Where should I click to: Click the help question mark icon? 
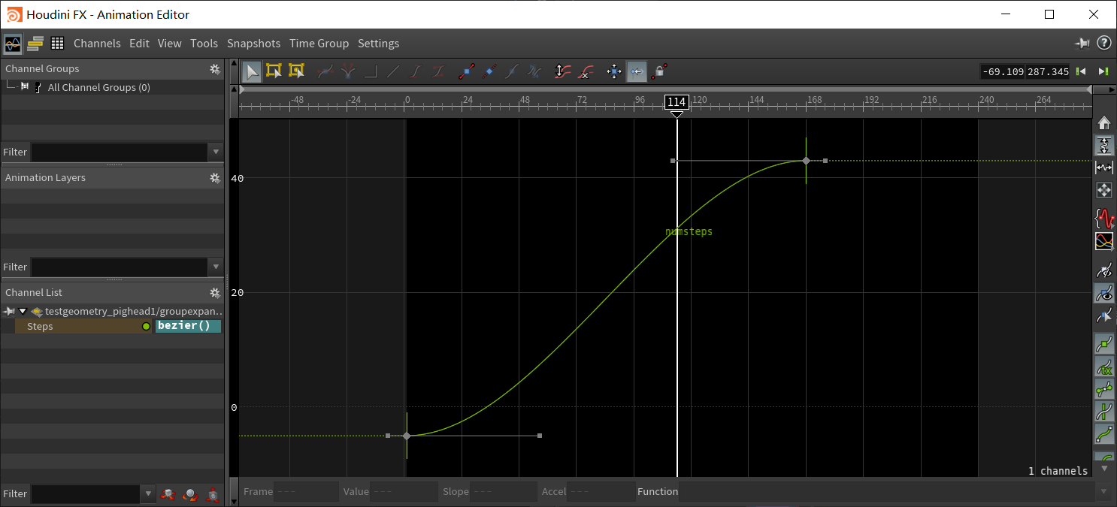pyautogui.click(x=1104, y=44)
